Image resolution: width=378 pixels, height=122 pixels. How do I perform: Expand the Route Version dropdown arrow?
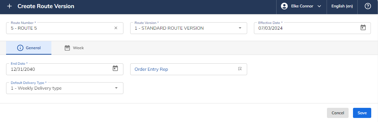click(x=240, y=28)
